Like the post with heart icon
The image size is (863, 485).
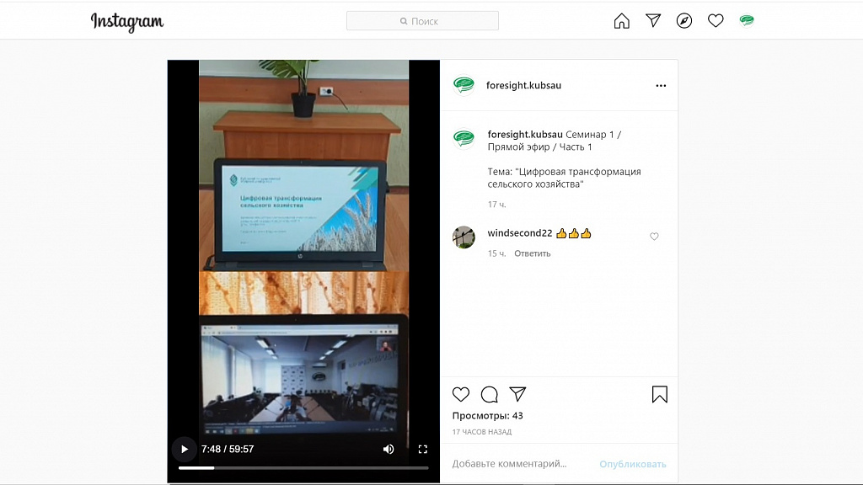(x=461, y=394)
